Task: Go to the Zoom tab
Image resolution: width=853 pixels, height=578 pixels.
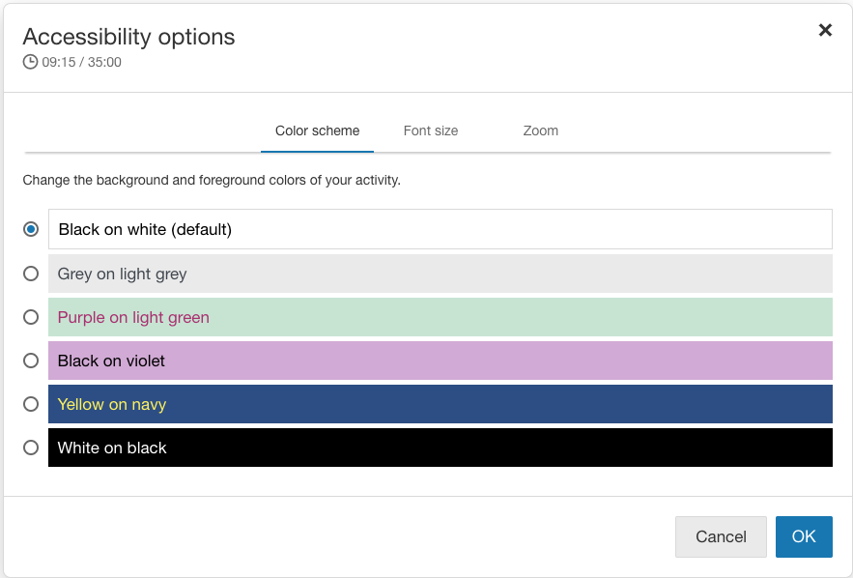Action: 540,130
